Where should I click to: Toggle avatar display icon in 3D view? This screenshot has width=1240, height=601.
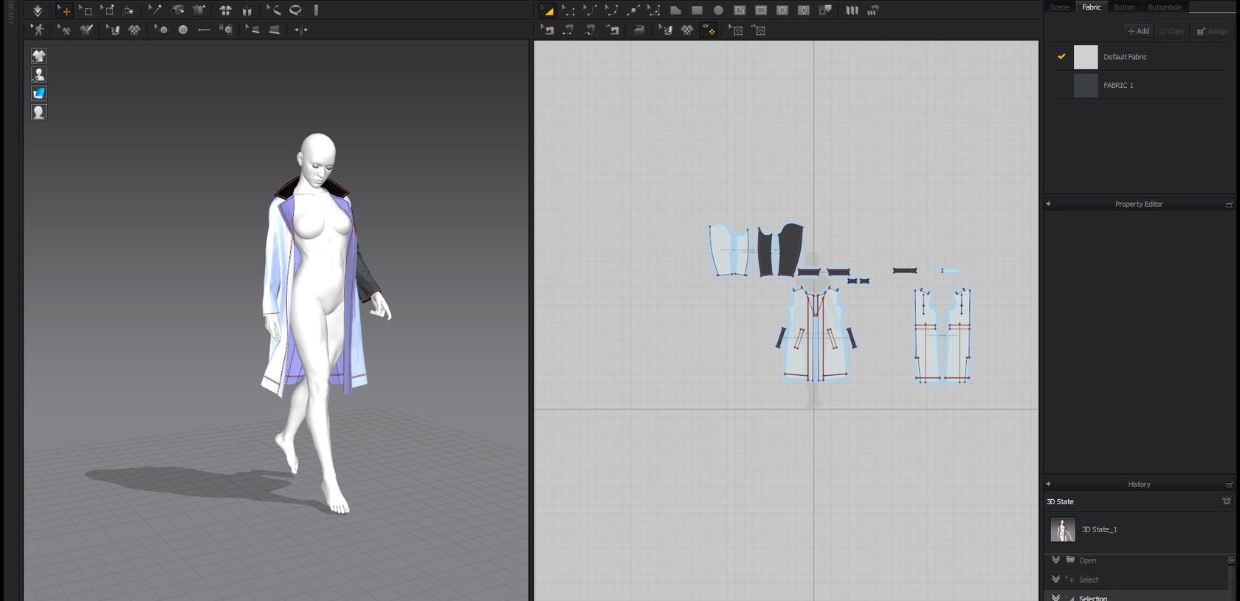pyautogui.click(x=39, y=75)
